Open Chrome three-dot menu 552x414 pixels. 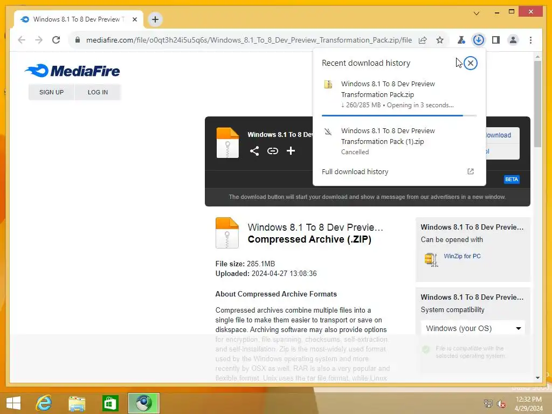tap(530, 40)
